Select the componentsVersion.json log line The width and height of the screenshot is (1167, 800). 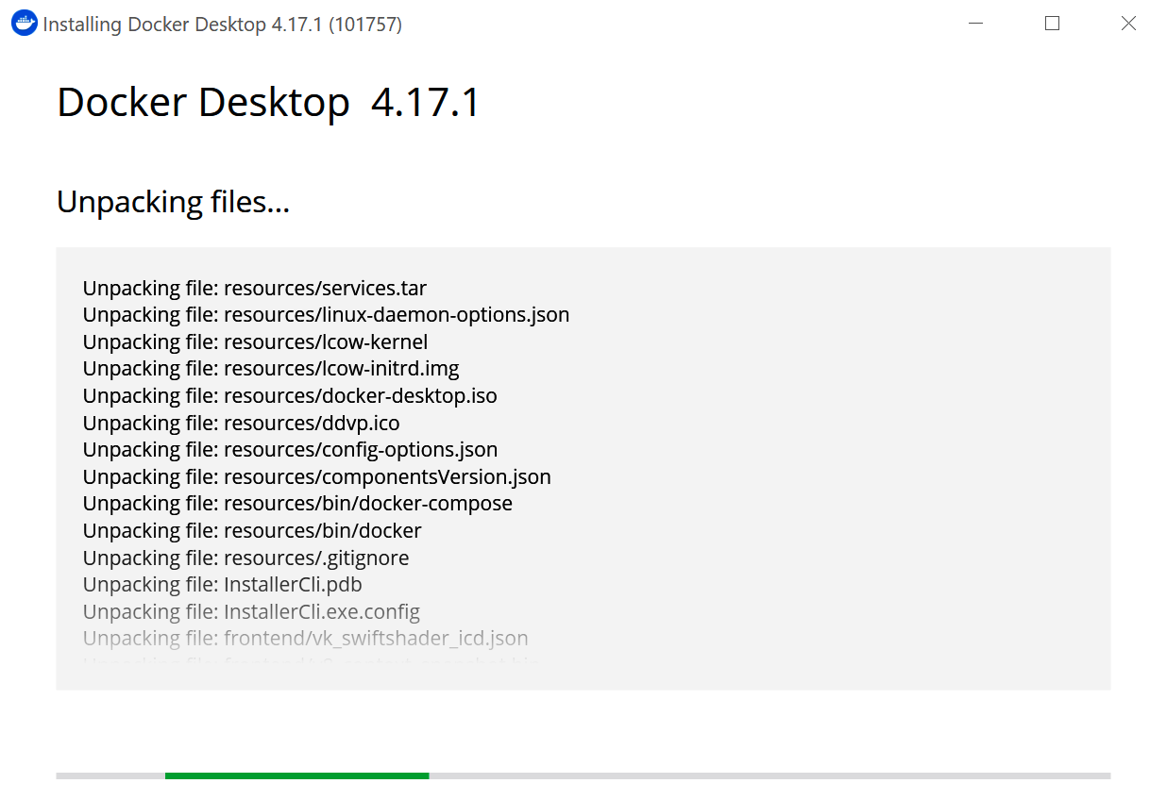click(316, 476)
